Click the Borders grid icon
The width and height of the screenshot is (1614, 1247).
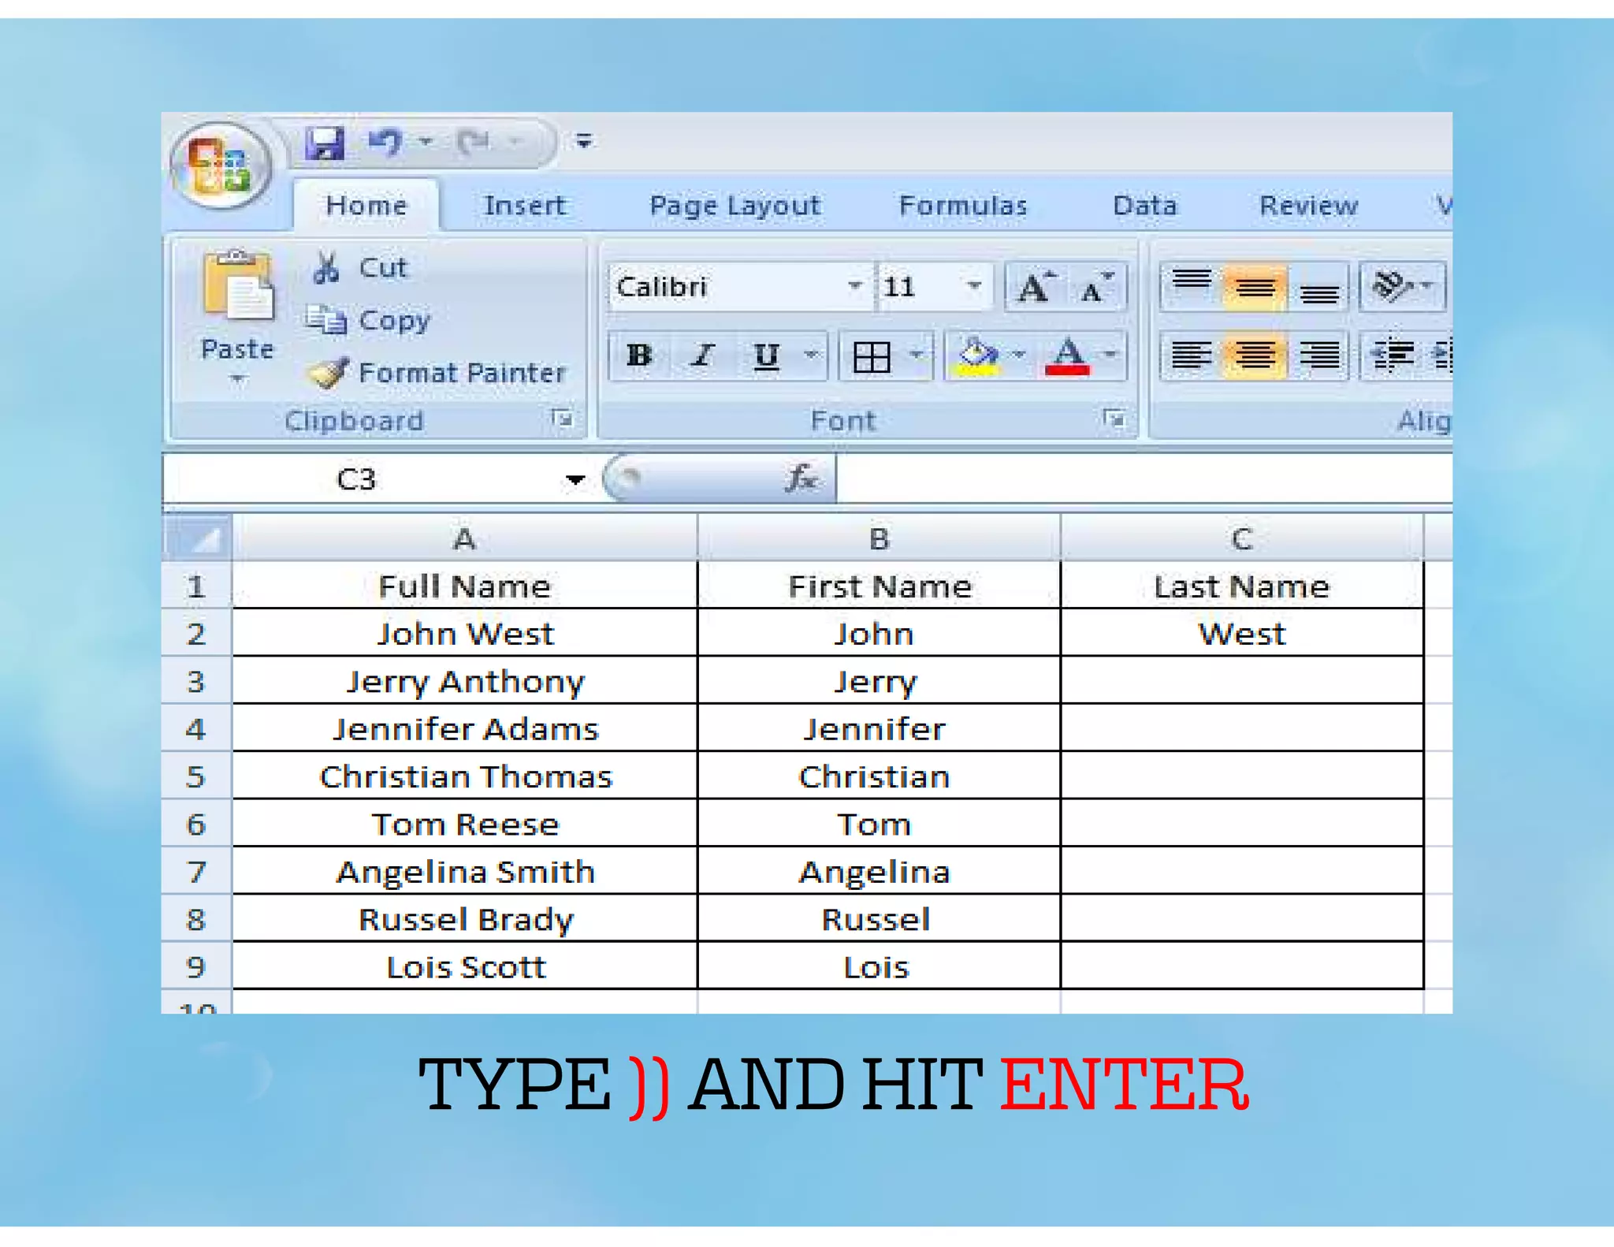click(872, 356)
